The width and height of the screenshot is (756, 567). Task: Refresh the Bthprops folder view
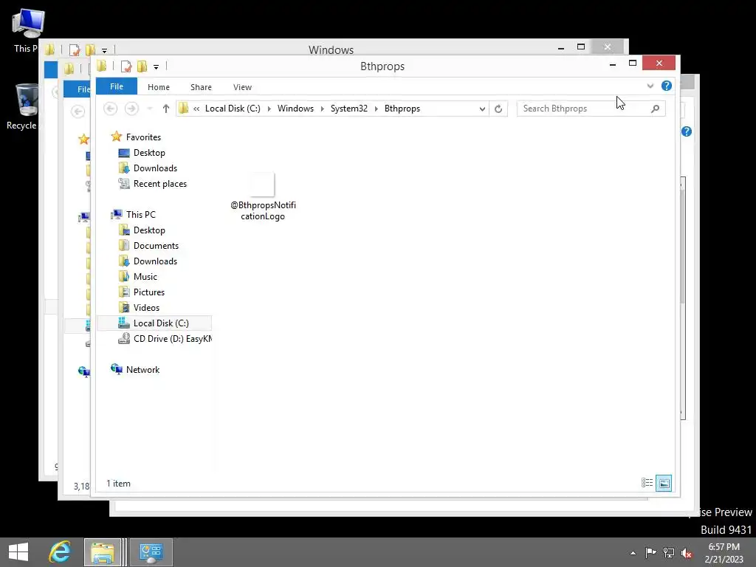(498, 109)
